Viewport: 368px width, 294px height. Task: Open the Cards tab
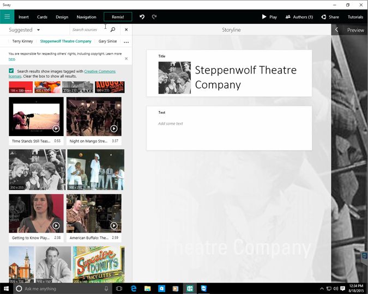click(42, 17)
